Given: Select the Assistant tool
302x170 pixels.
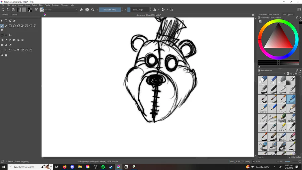Looking at the screenshot, I should 2,45.
